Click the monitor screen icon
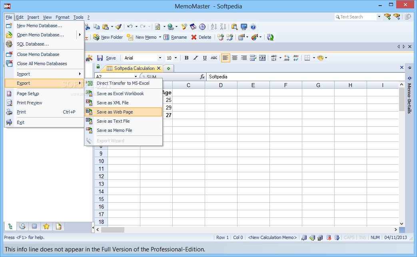 pos(243,27)
